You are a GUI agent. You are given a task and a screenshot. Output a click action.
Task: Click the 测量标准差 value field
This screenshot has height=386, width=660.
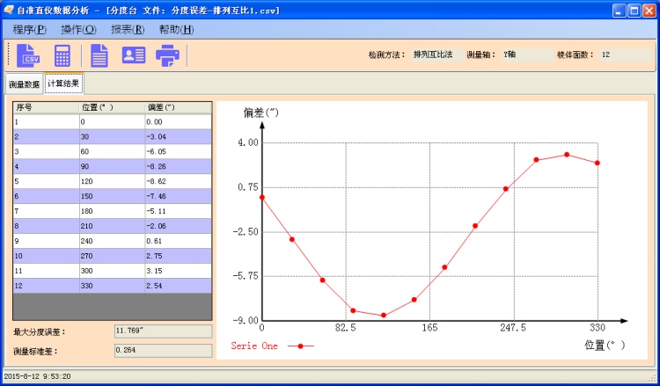[163, 350]
